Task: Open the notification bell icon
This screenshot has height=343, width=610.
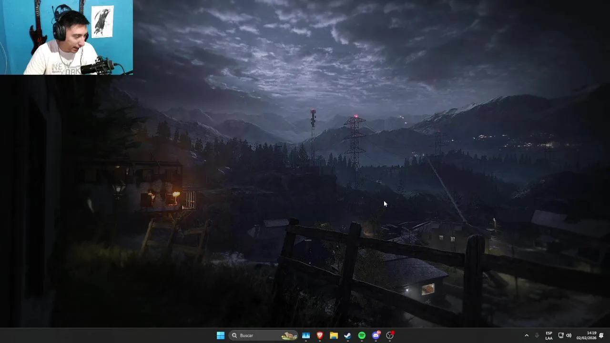Action: [x=601, y=335]
